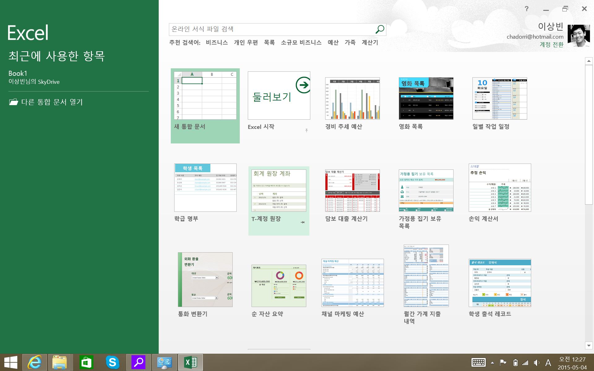Open Windows Store from taskbar
Screen dimensions: 594x371
[86, 362]
